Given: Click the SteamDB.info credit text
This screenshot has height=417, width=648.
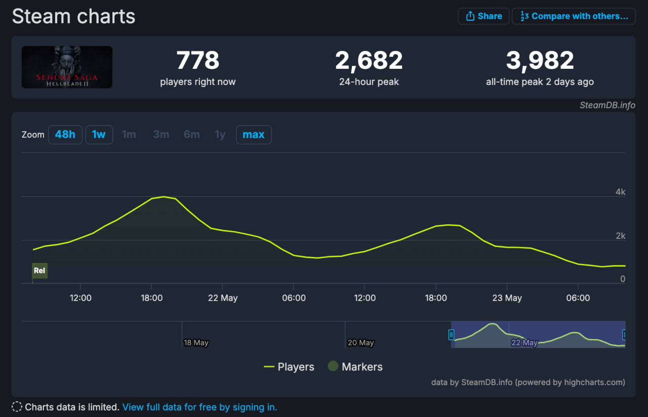Looking at the screenshot, I should click(x=607, y=105).
